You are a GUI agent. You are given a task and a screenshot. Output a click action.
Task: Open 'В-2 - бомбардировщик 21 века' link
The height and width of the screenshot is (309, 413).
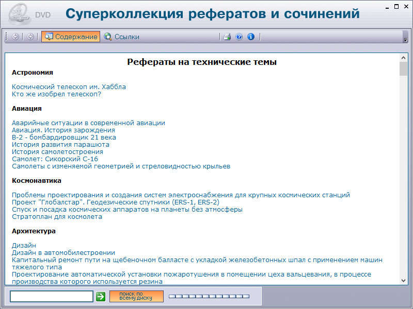point(64,137)
